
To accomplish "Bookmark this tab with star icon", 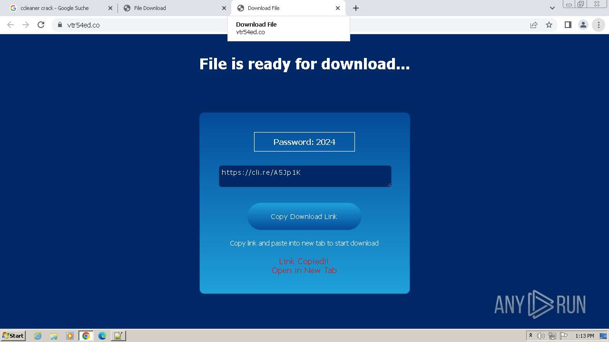I will click(549, 25).
